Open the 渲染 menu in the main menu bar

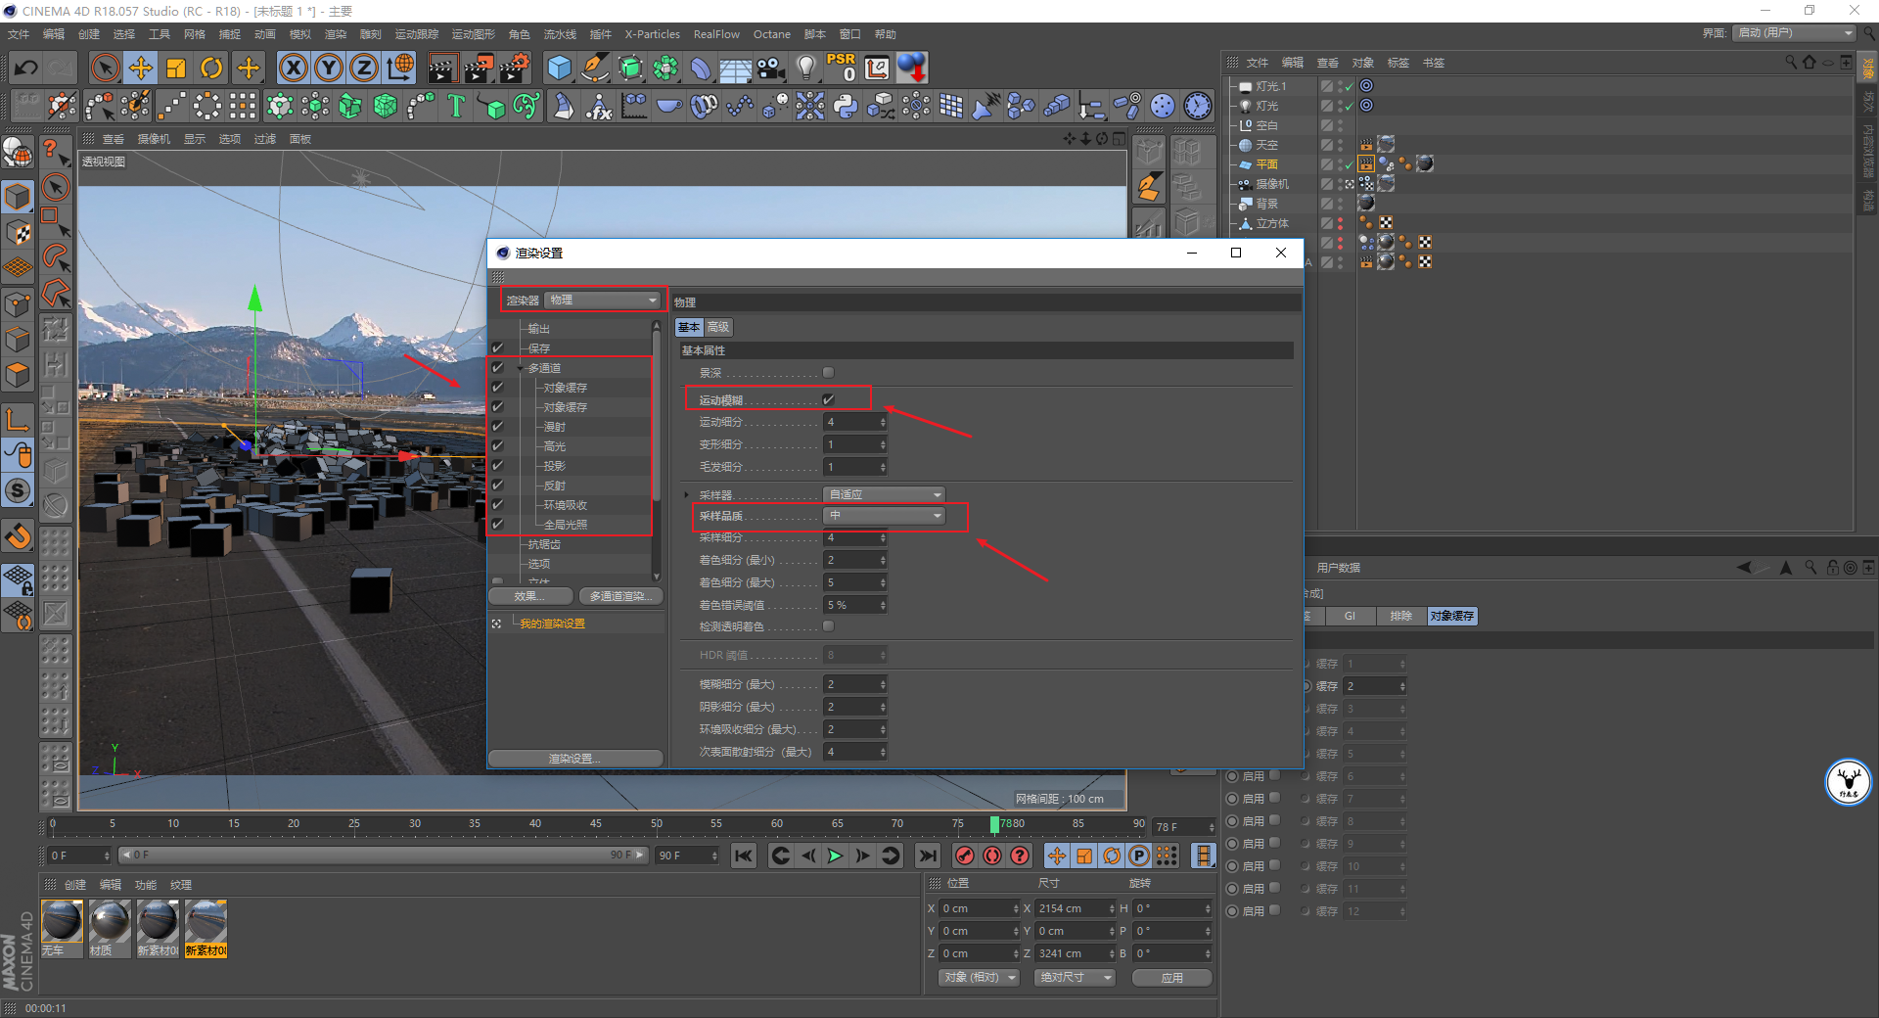336,34
